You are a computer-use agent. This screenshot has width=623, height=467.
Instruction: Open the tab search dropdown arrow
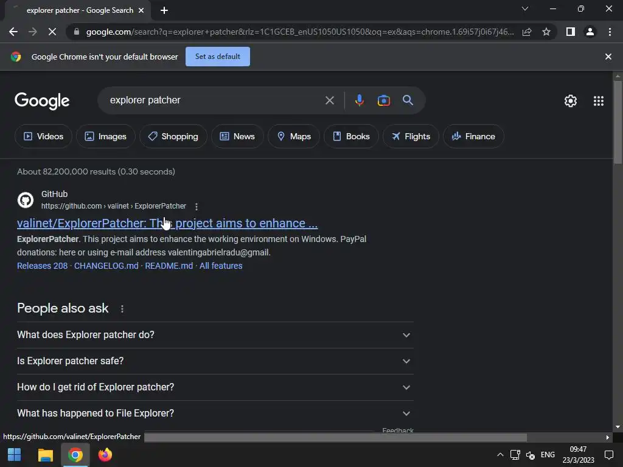pyautogui.click(x=525, y=9)
